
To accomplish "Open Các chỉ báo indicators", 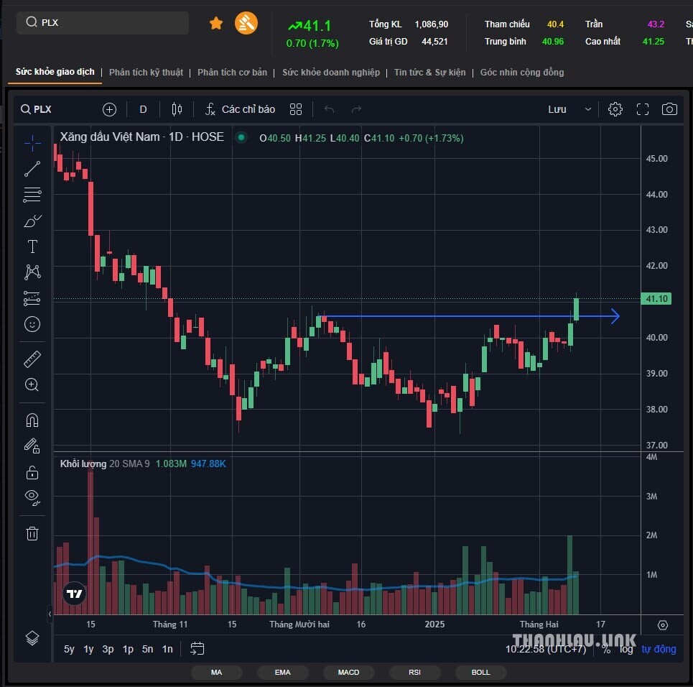I will (x=240, y=109).
